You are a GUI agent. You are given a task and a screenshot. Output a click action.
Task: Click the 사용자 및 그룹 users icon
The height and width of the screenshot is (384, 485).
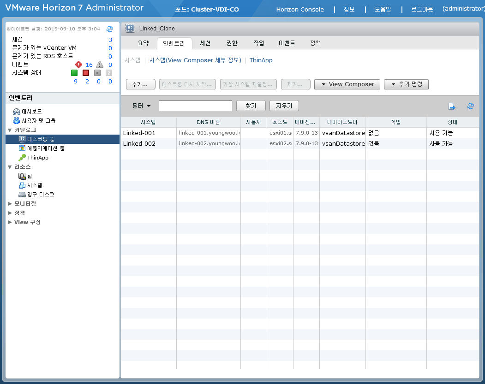(x=17, y=121)
